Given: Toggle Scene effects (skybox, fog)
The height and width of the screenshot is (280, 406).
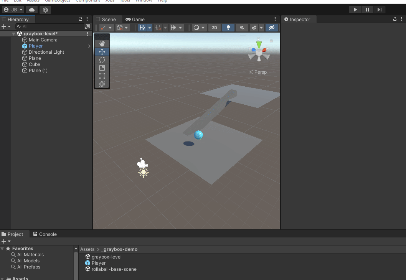Looking at the screenshot, I should [x=254, y=28].
